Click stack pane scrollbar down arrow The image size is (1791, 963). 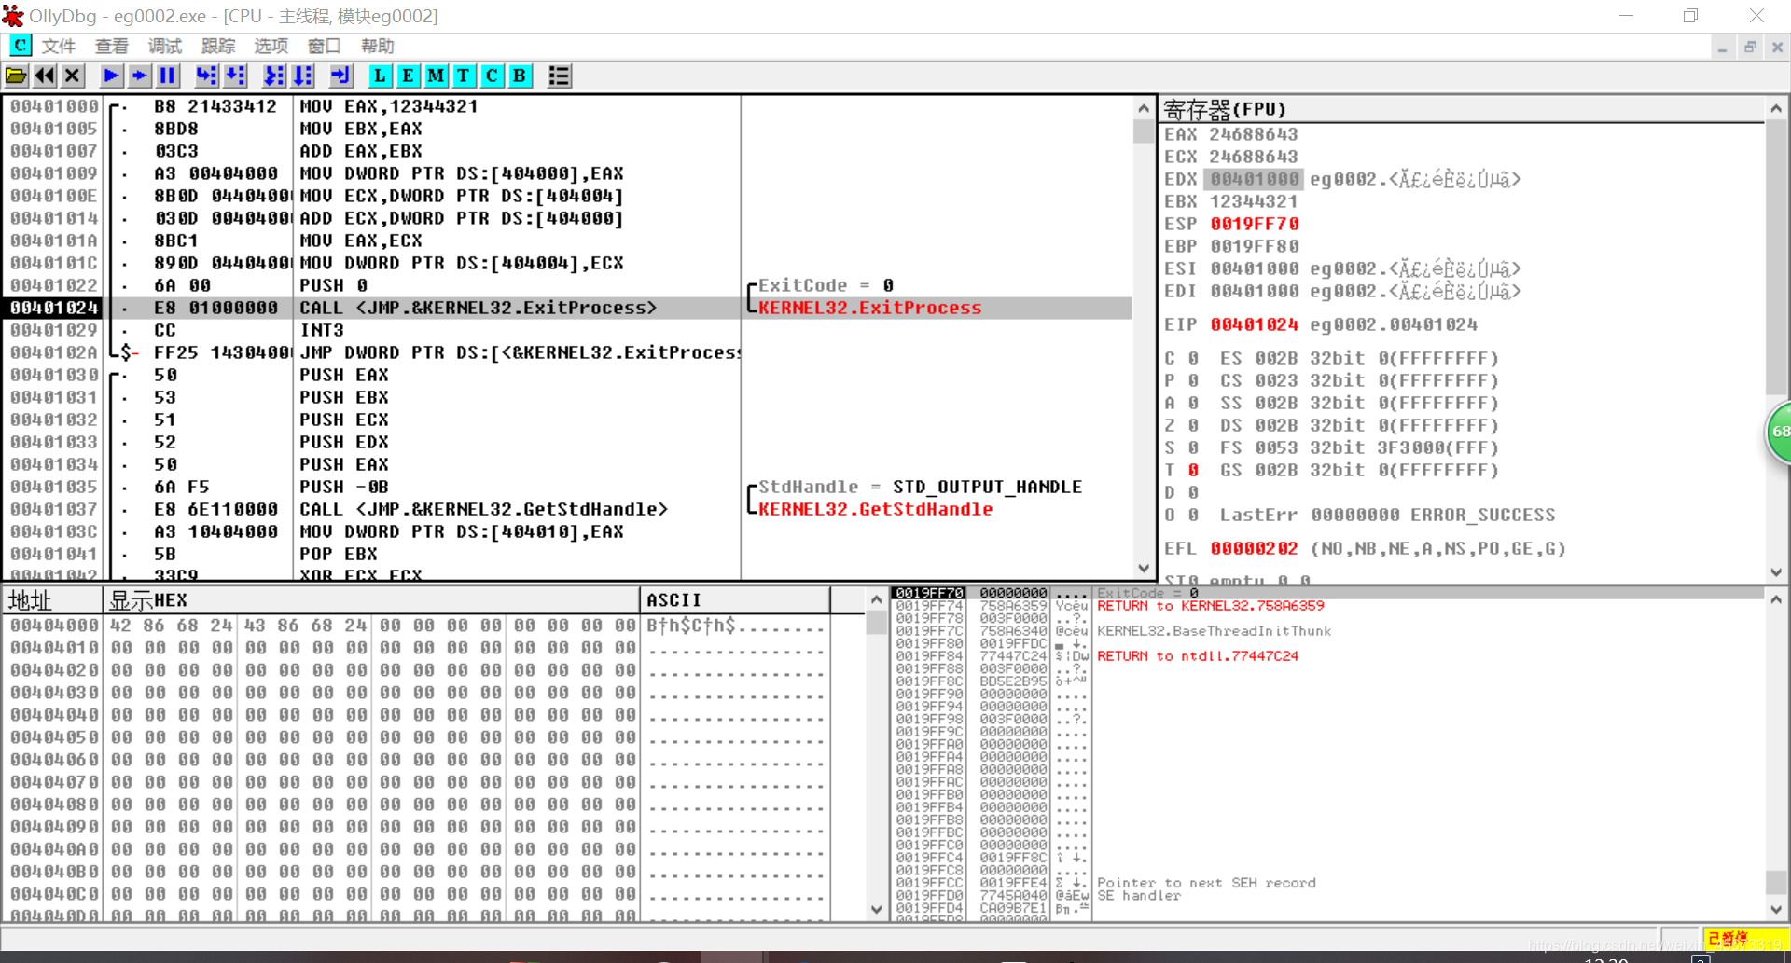[x=1776, y=909]
